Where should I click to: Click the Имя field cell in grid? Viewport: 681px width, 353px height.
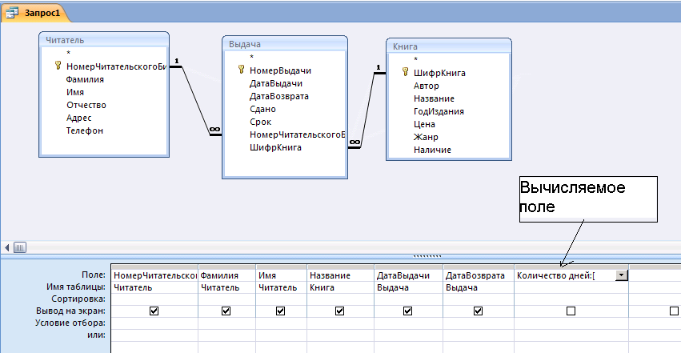point(282,275)
